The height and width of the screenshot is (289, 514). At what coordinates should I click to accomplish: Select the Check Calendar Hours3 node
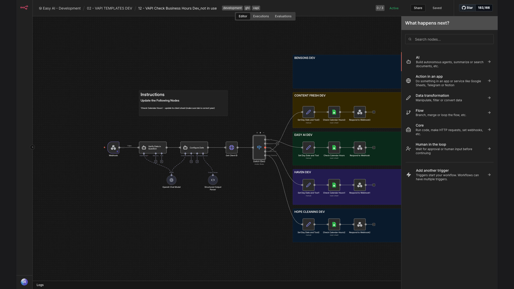tap(334, 112)
